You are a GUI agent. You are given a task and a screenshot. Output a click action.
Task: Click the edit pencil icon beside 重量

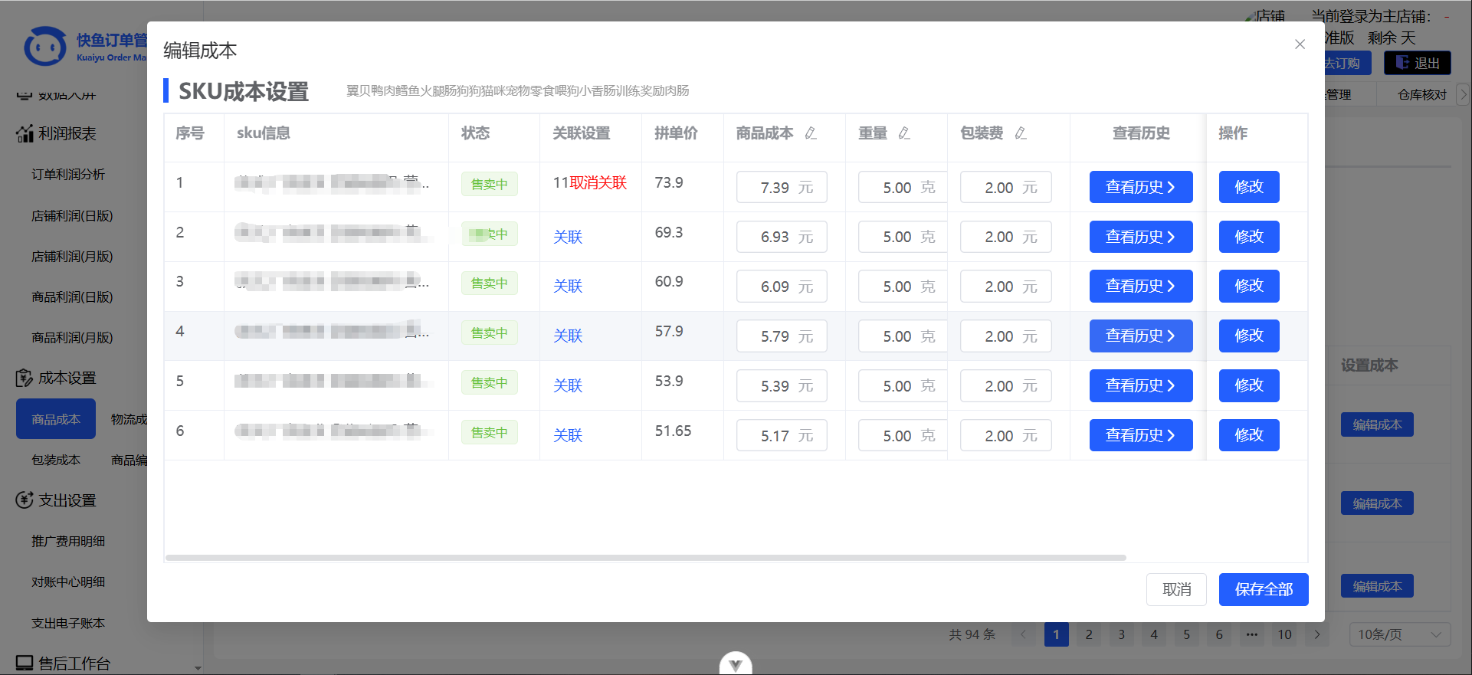point(904,133)
